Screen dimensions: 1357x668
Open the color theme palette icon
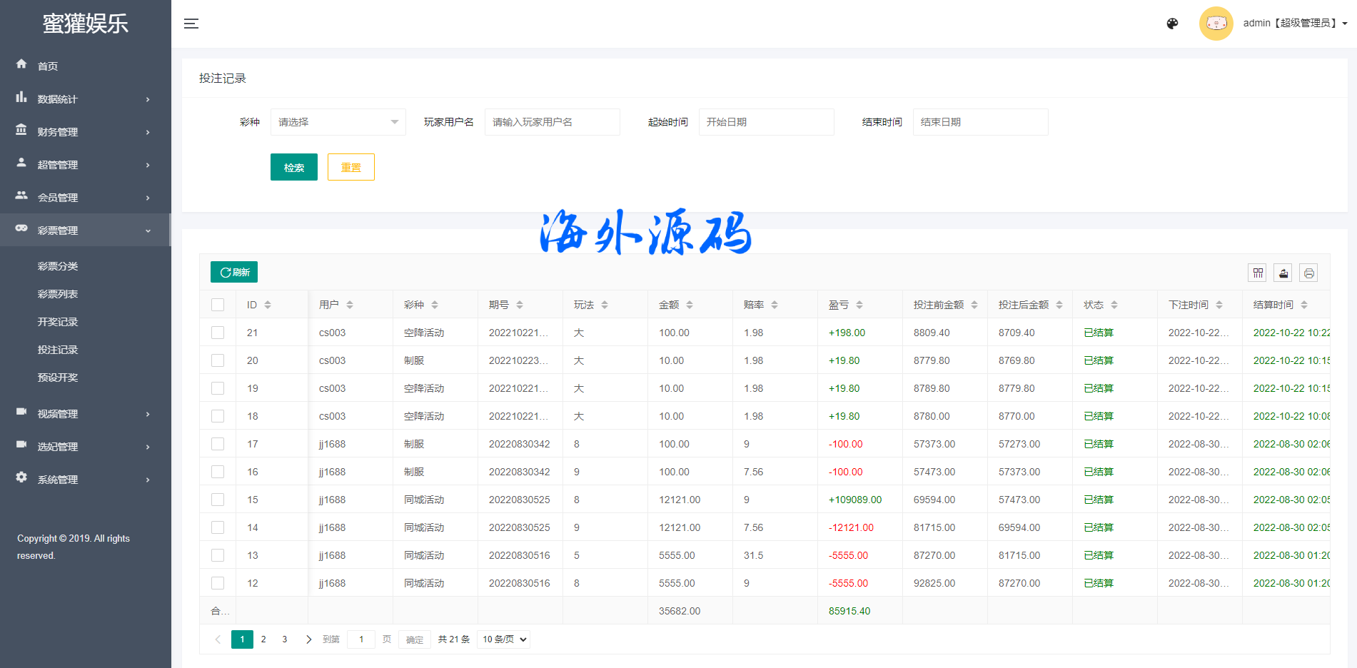(1172, 24)
